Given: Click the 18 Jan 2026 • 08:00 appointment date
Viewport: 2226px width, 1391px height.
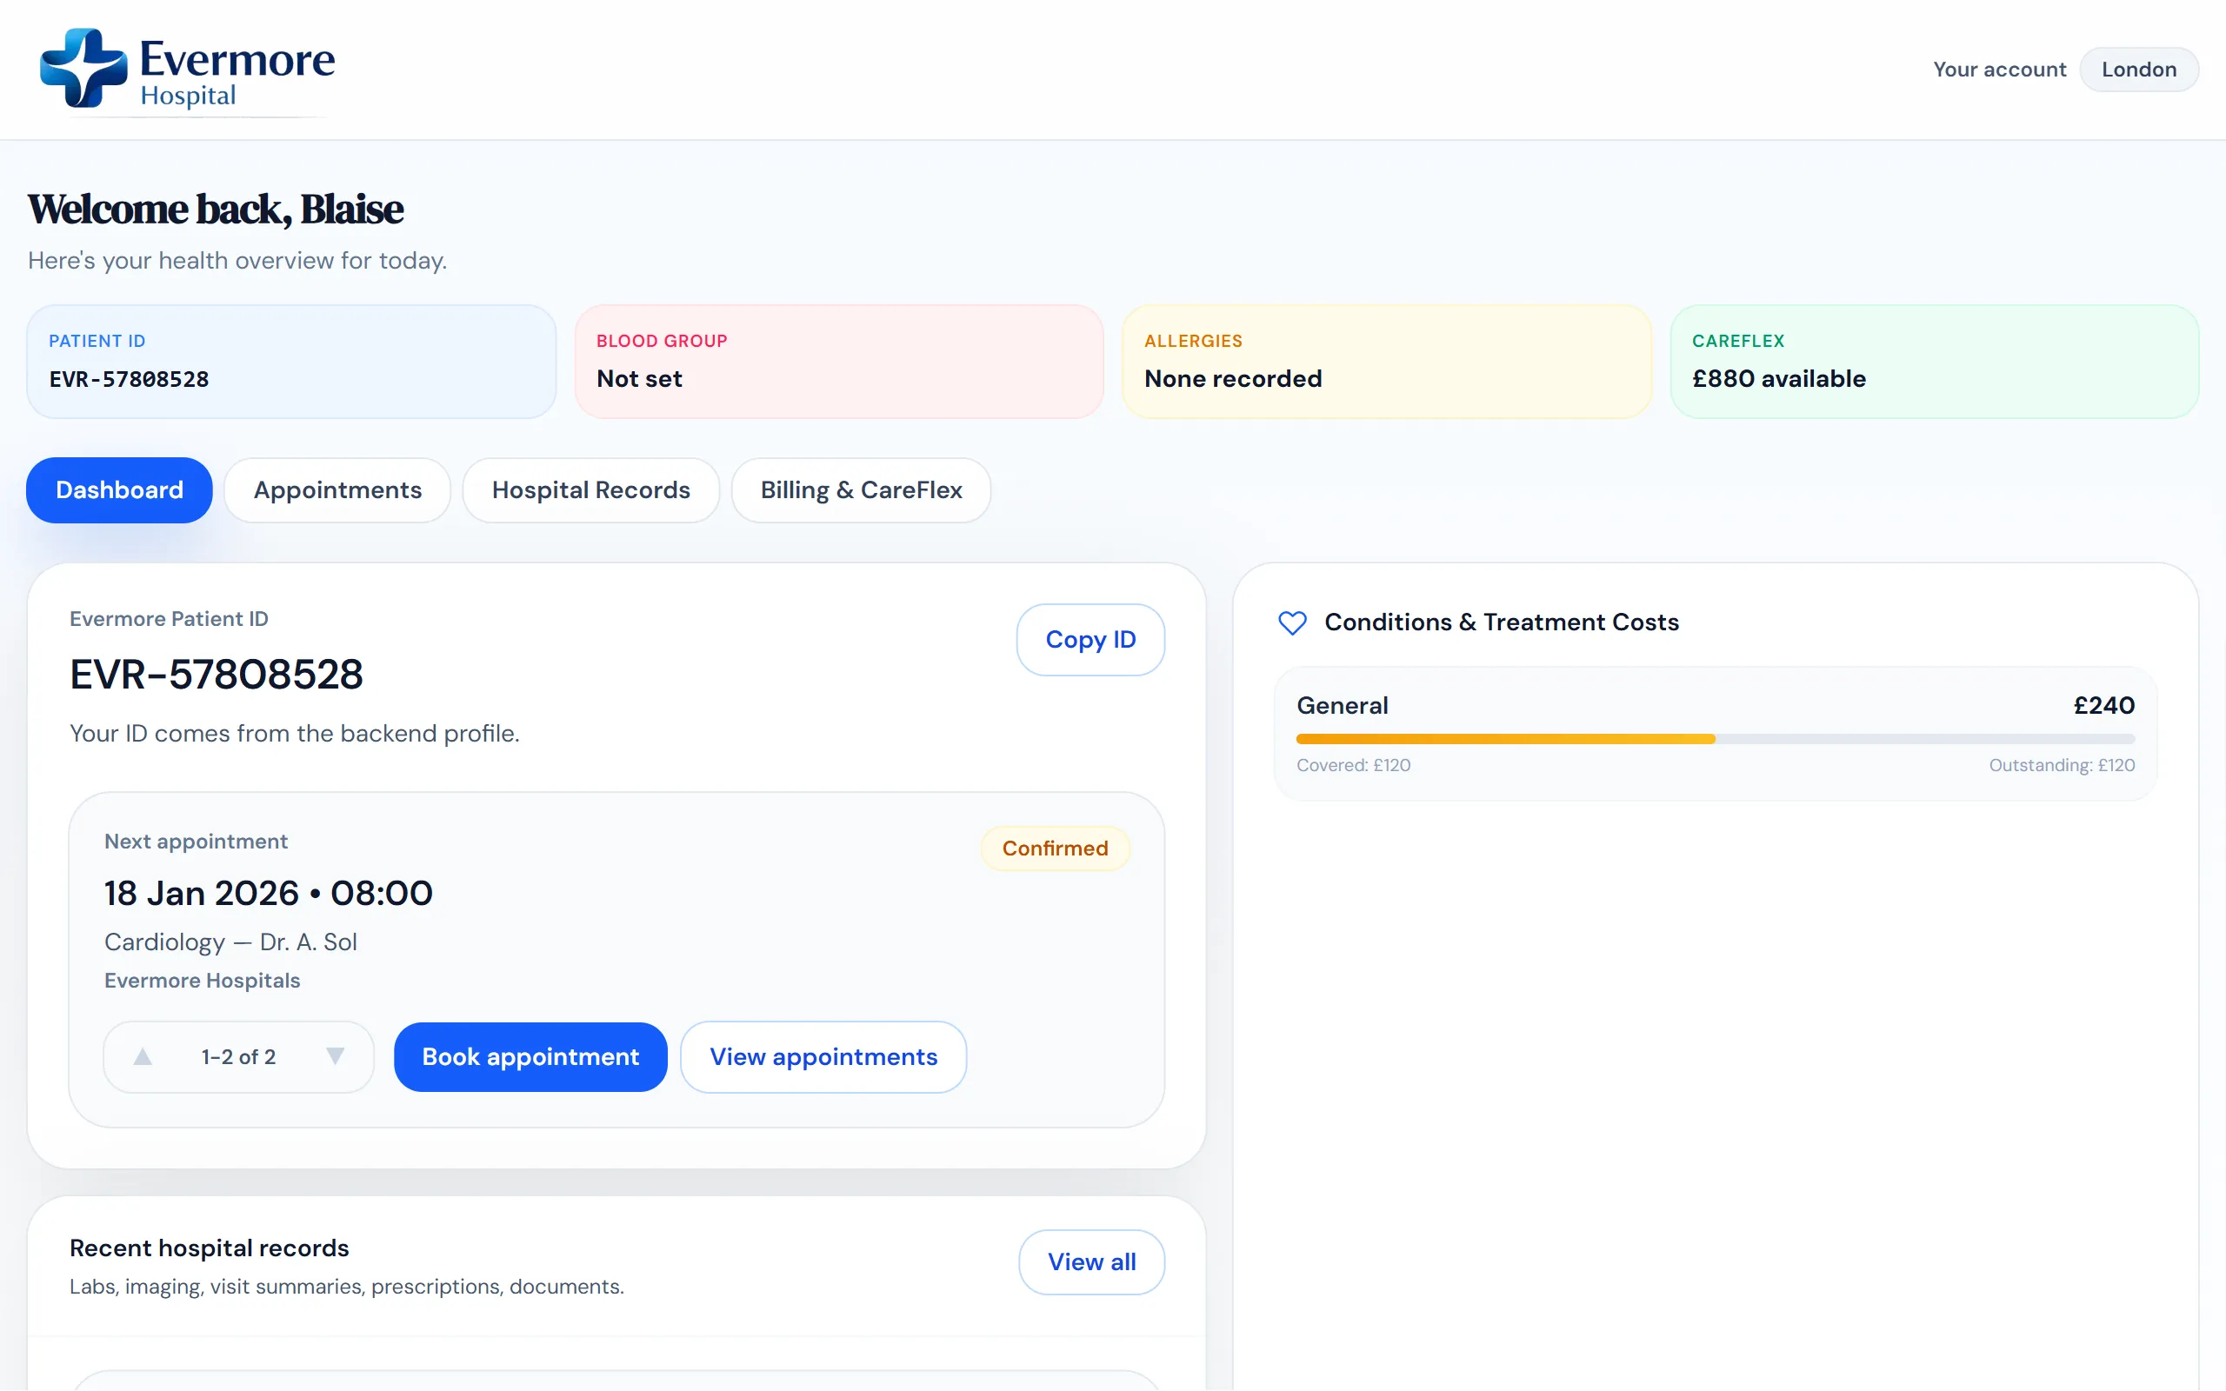Looking at the screenshot, I should coord(268,894).
